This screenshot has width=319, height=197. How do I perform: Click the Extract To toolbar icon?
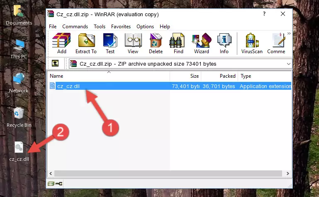pos(86,43)
